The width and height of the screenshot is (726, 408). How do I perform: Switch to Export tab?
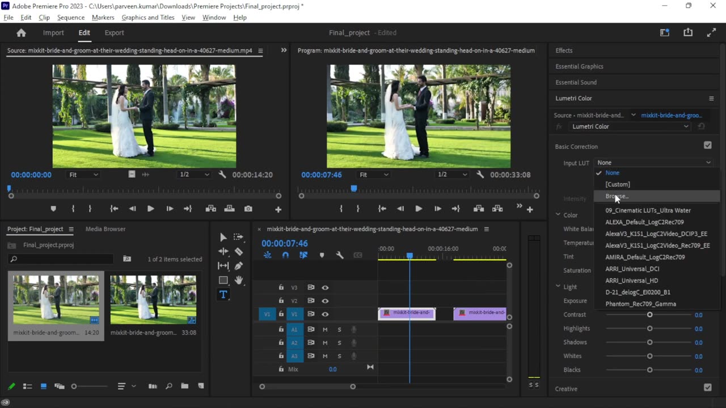point(114,33)
